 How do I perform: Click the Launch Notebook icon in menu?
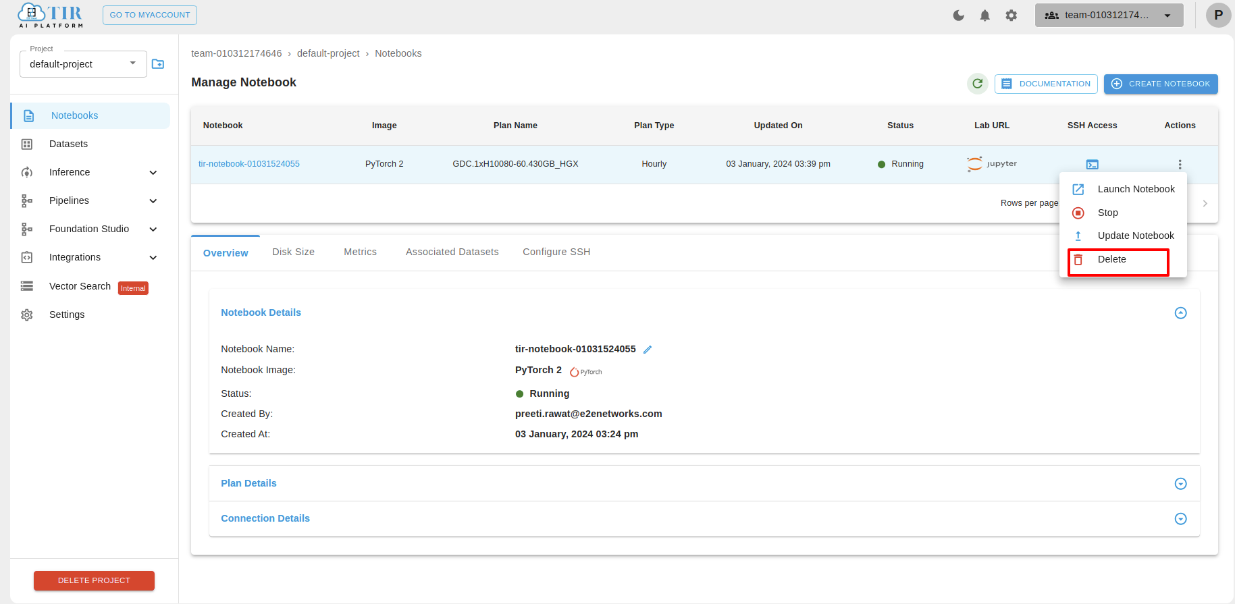click(1078, 189)
